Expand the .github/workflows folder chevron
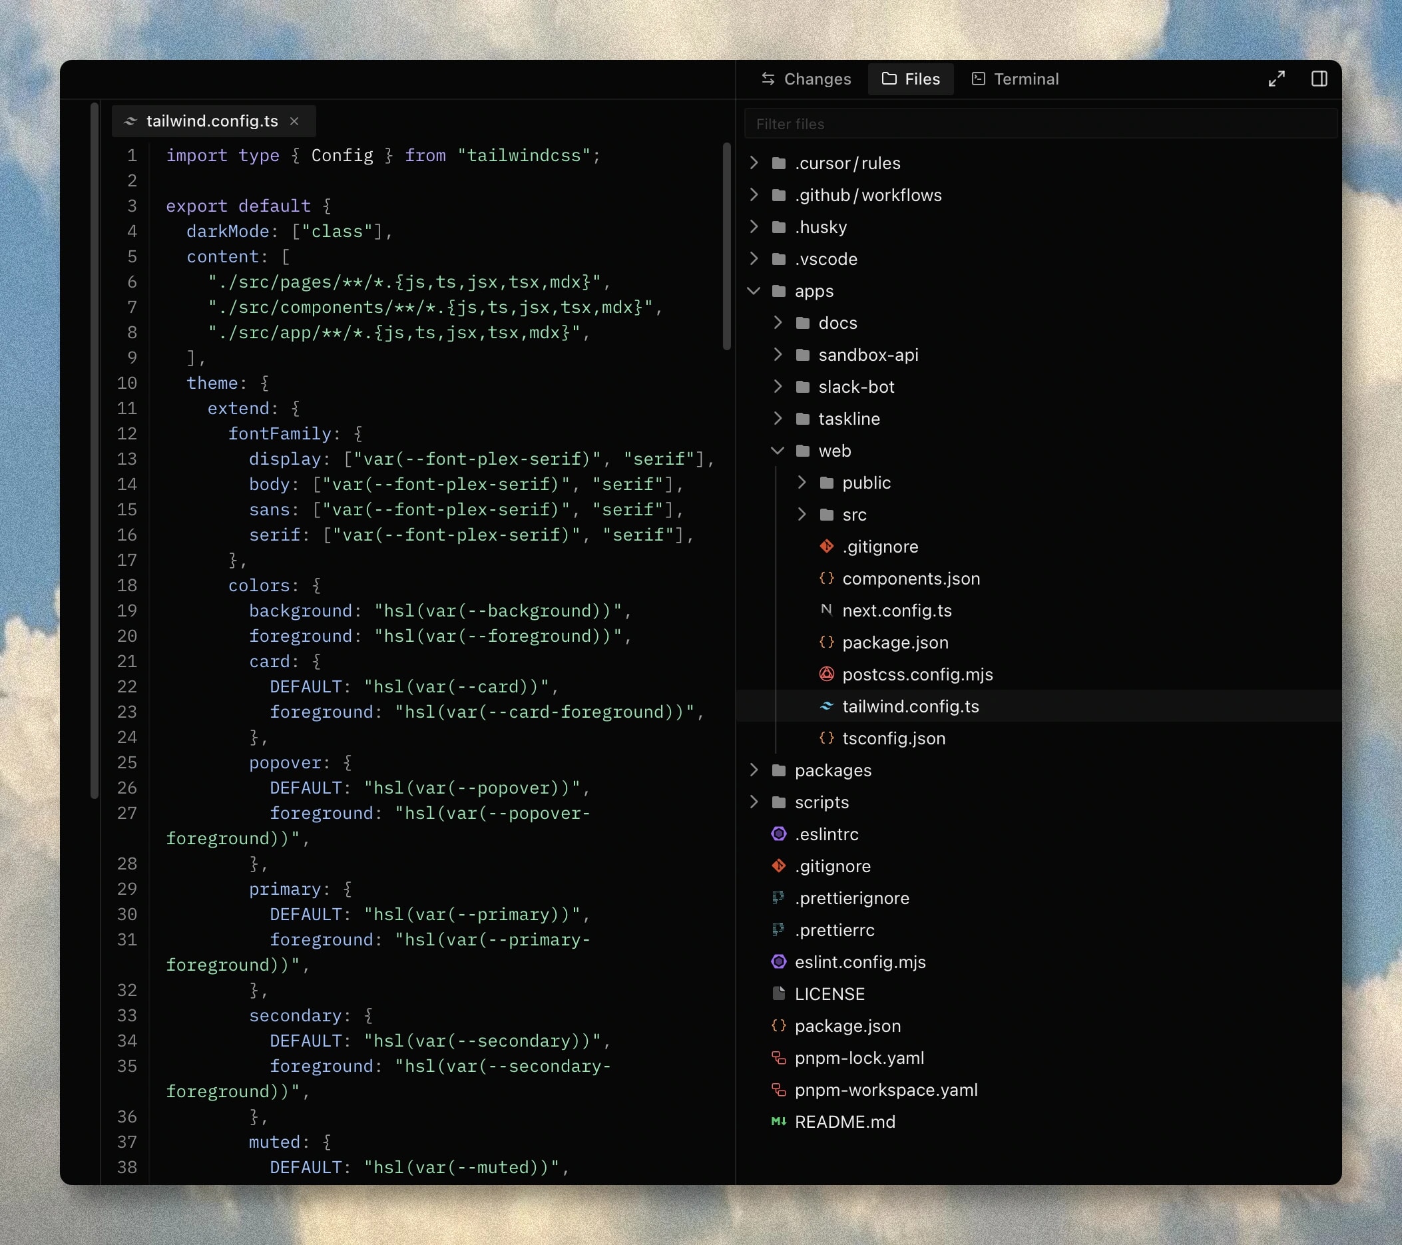This screenshot has height=1245, width=1402. tap(754, 195)
